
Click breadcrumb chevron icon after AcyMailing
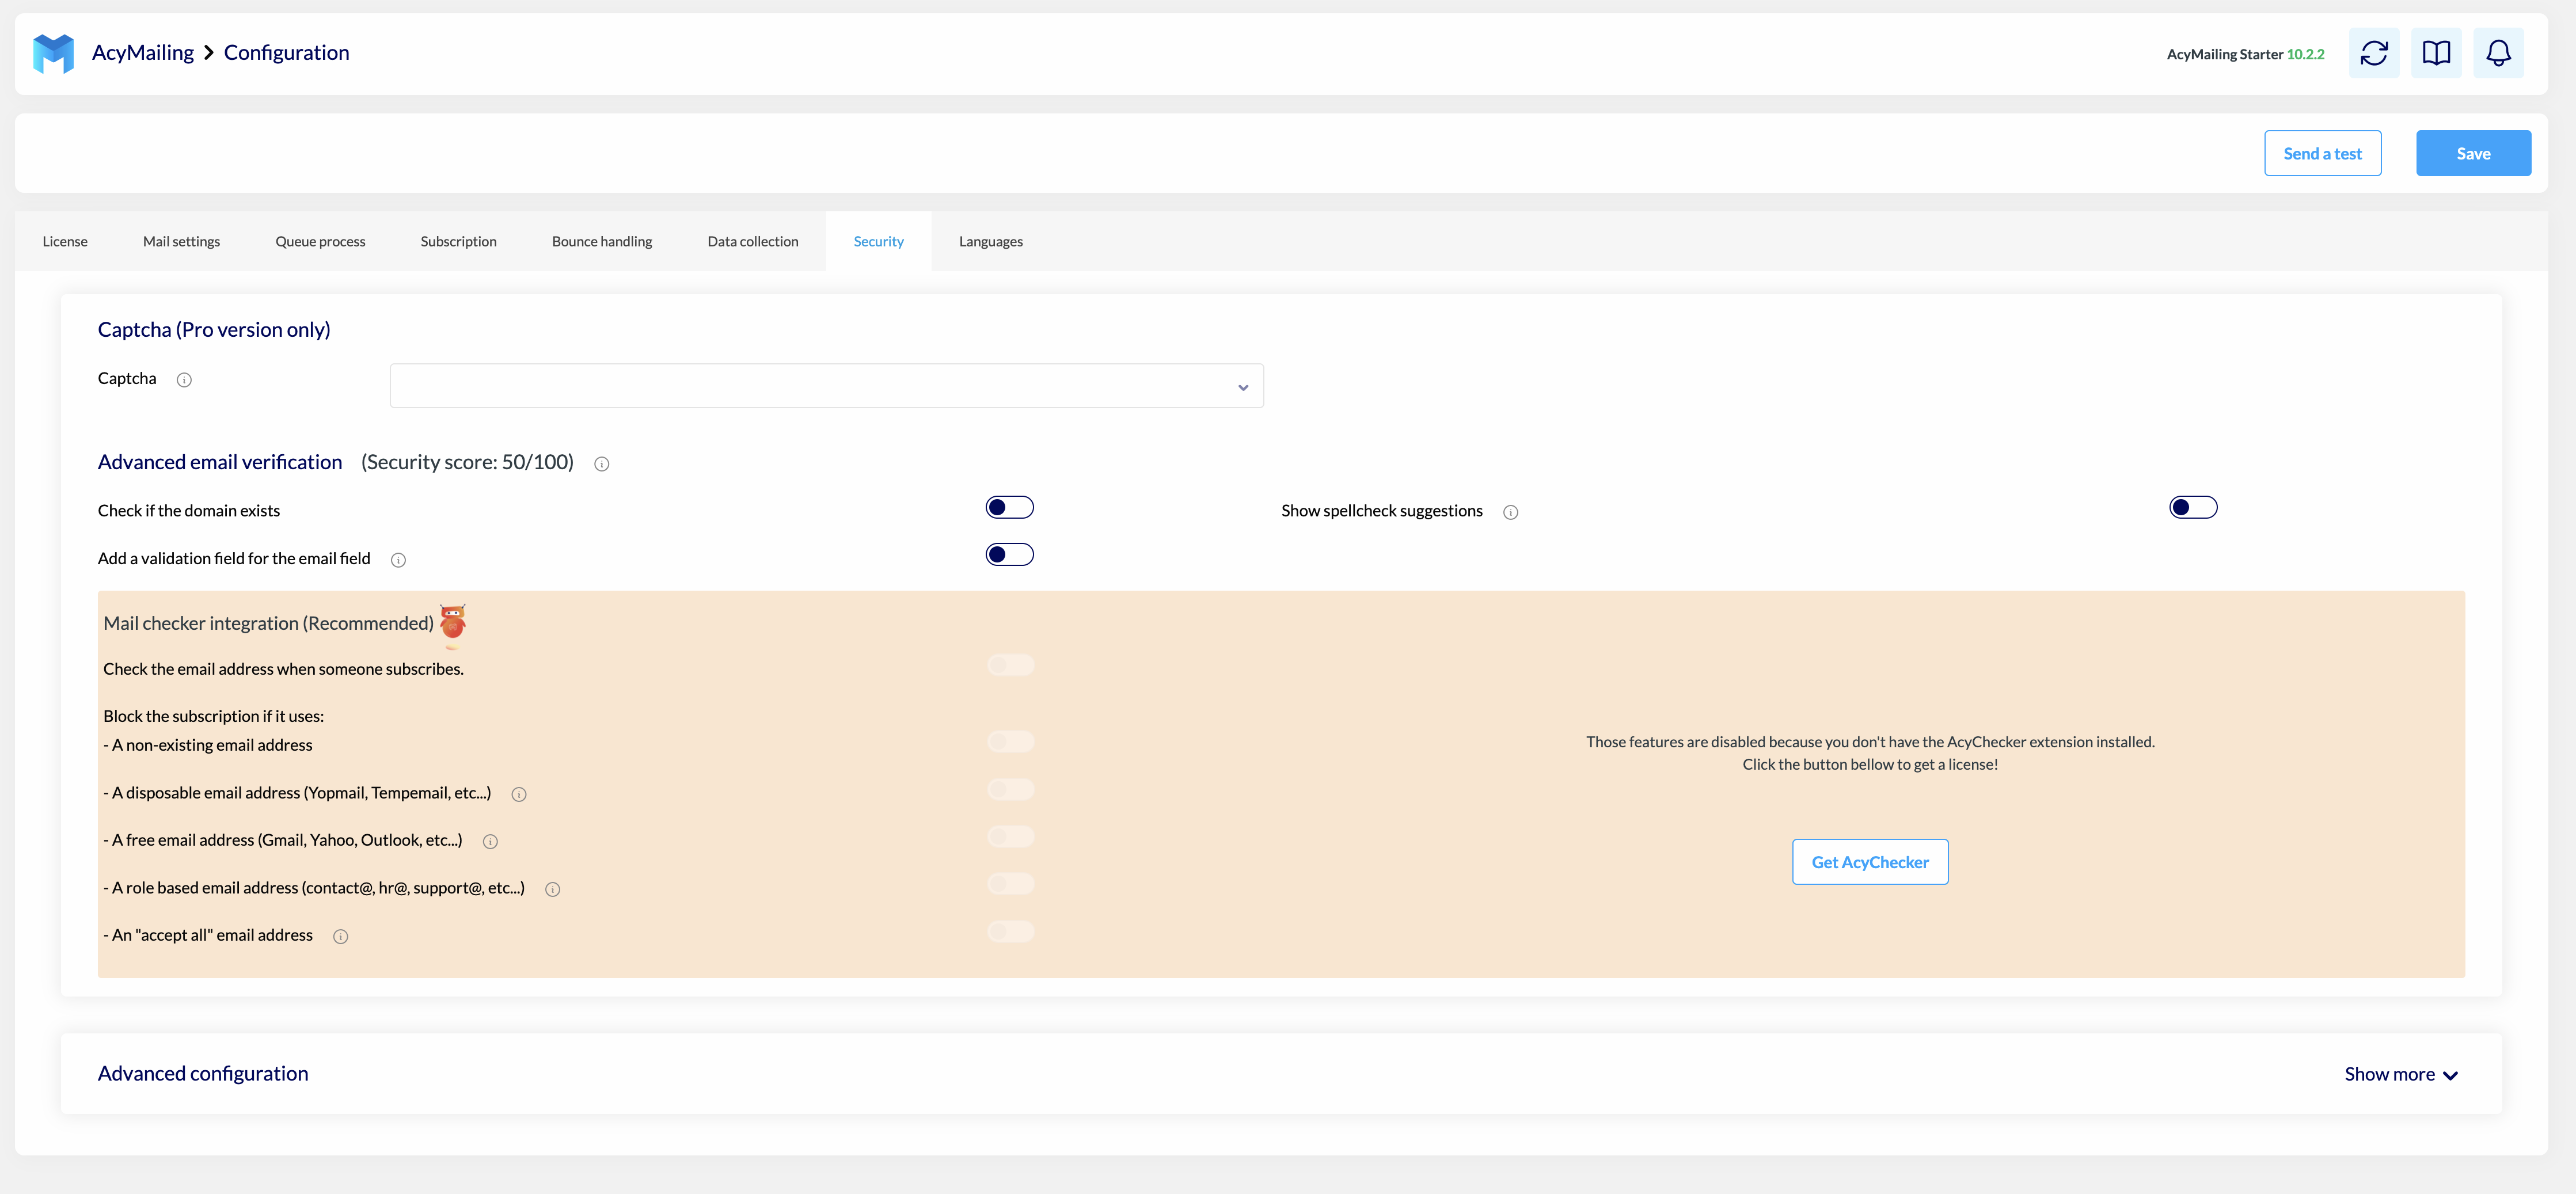pos(209,53)
